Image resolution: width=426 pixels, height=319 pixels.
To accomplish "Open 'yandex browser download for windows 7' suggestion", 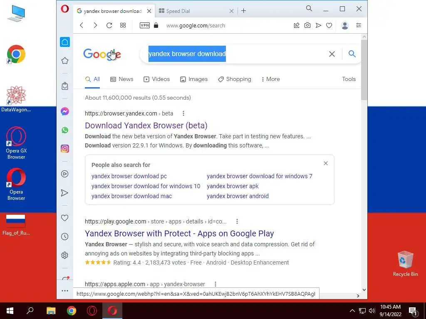I will coord(260,176).
